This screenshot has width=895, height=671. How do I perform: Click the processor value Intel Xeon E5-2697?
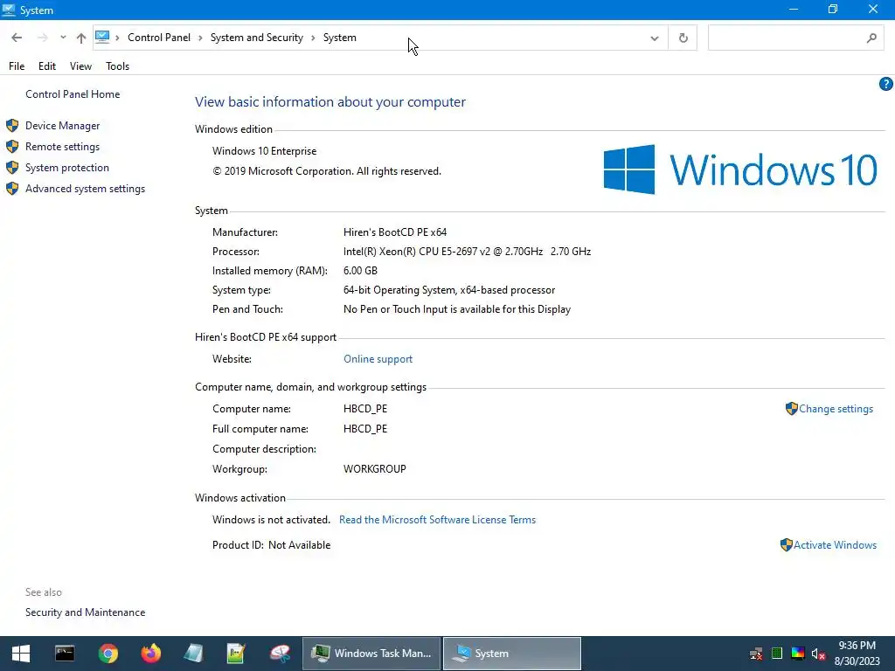467,252
